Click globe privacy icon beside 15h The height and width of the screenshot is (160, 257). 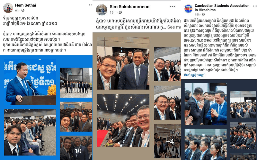[x=203, y=14]
